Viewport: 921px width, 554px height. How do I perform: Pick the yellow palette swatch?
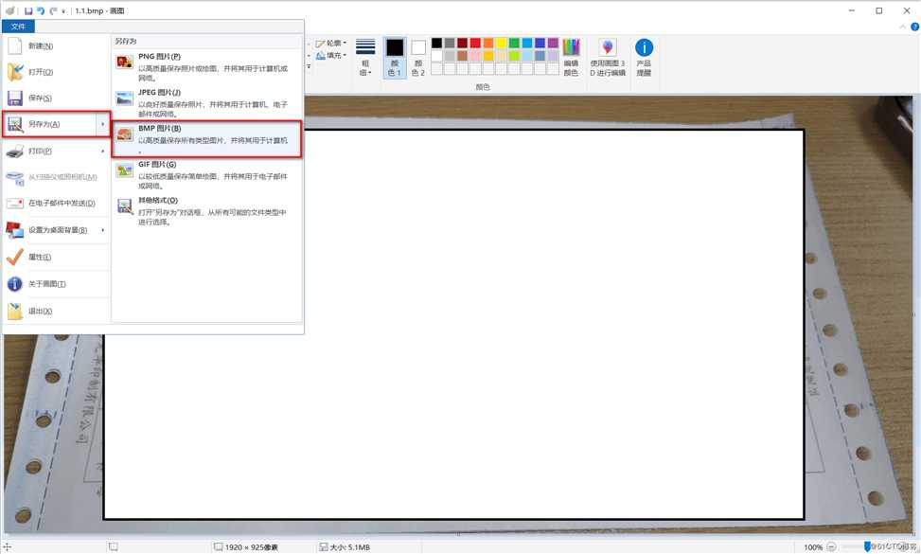pyautogui.click(x=501, y=43)
